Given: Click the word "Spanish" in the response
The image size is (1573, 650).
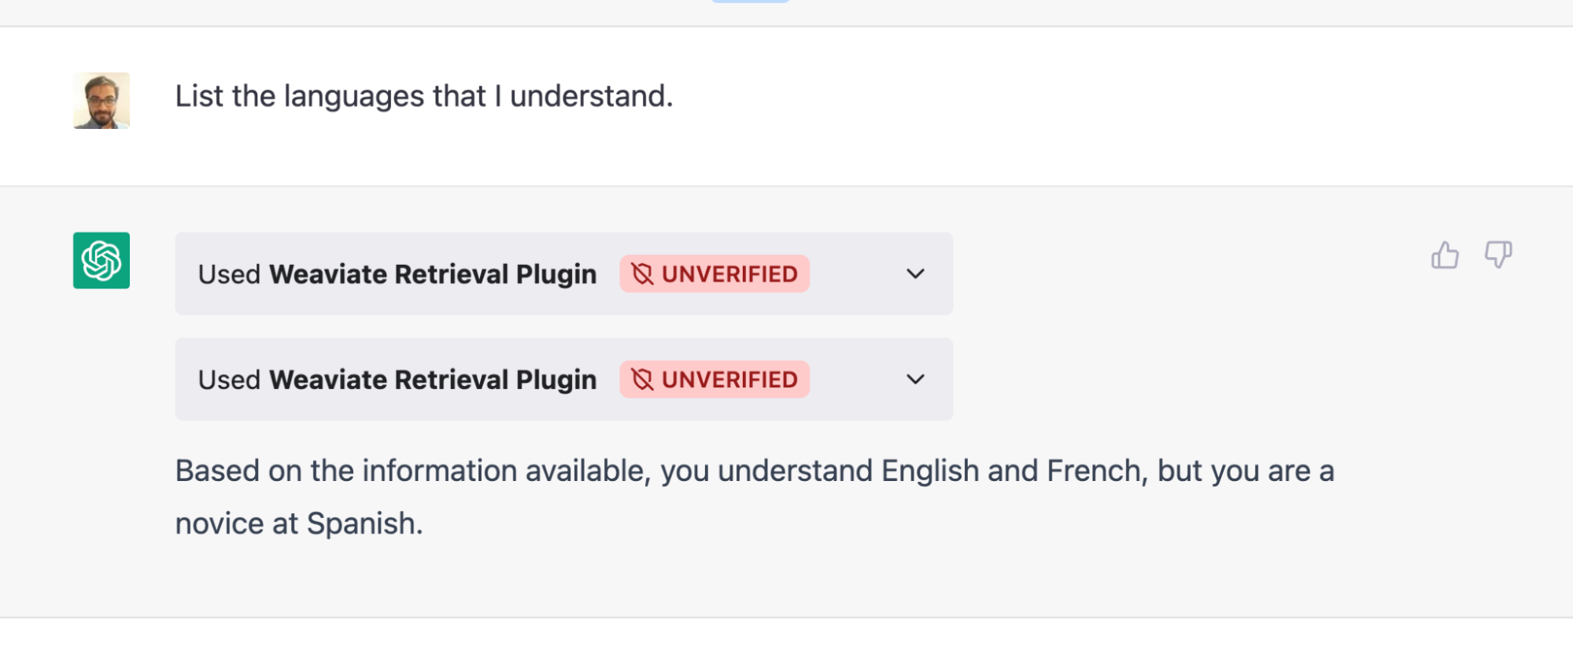Looking at the screenshot, I should (364, 523).
